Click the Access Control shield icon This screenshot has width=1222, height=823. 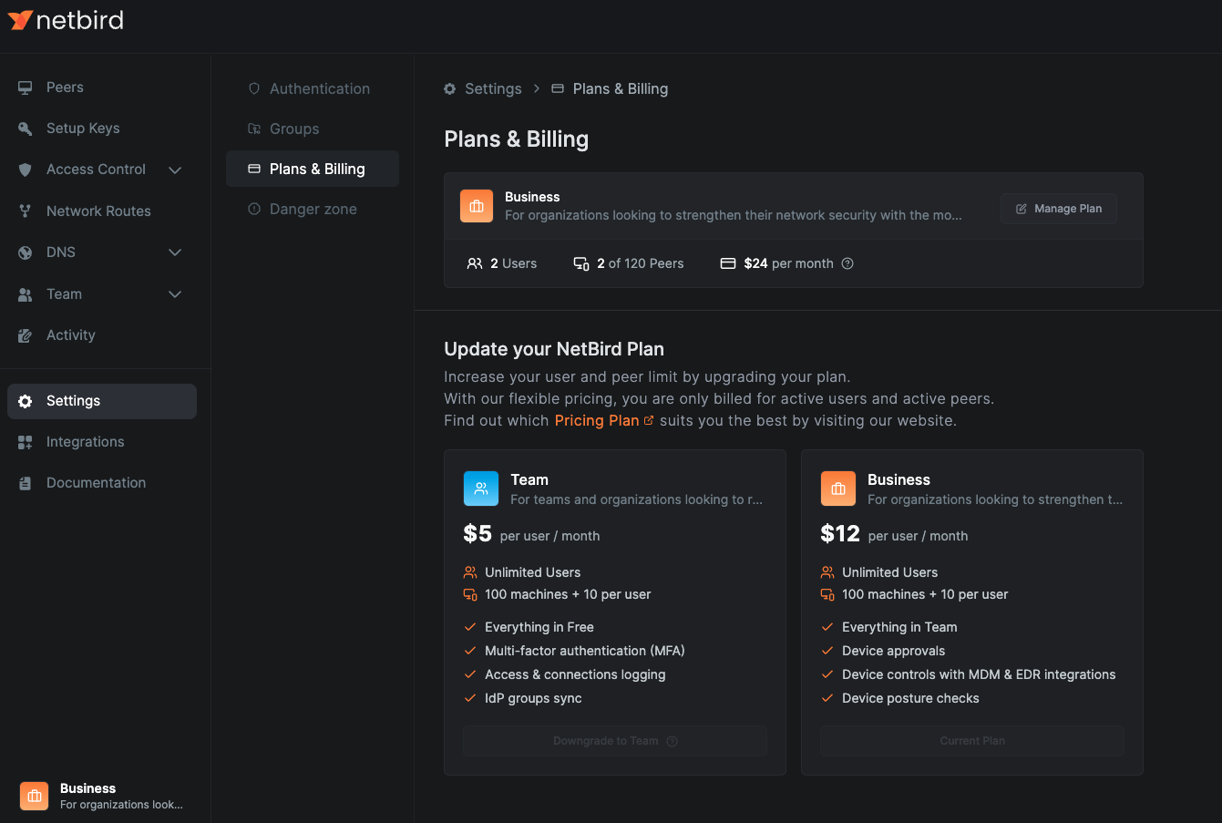tap(26, 170)
